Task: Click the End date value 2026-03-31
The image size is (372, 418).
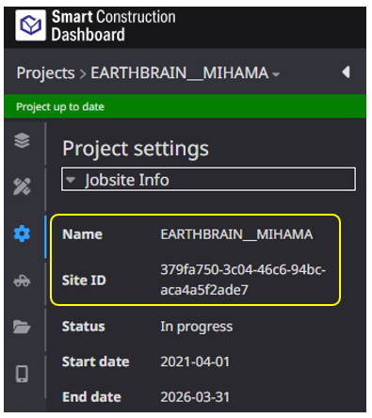Action: (x=195, y=397)
